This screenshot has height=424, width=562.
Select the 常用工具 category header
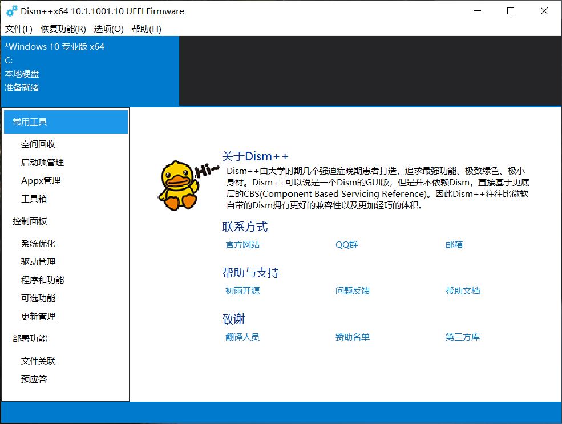click(x=66, y=122)
